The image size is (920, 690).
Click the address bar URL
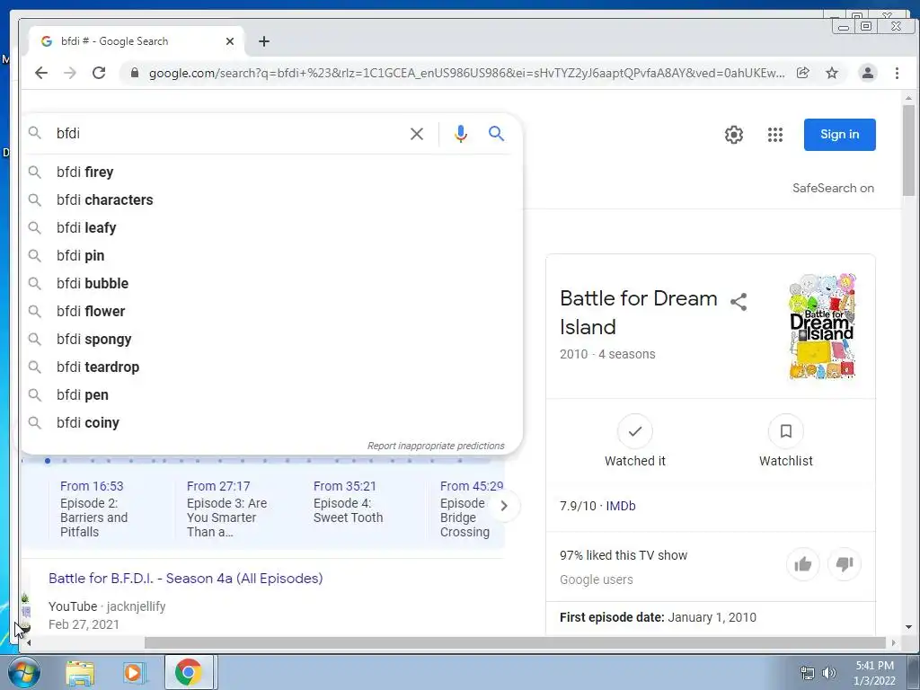pos(466,73)
